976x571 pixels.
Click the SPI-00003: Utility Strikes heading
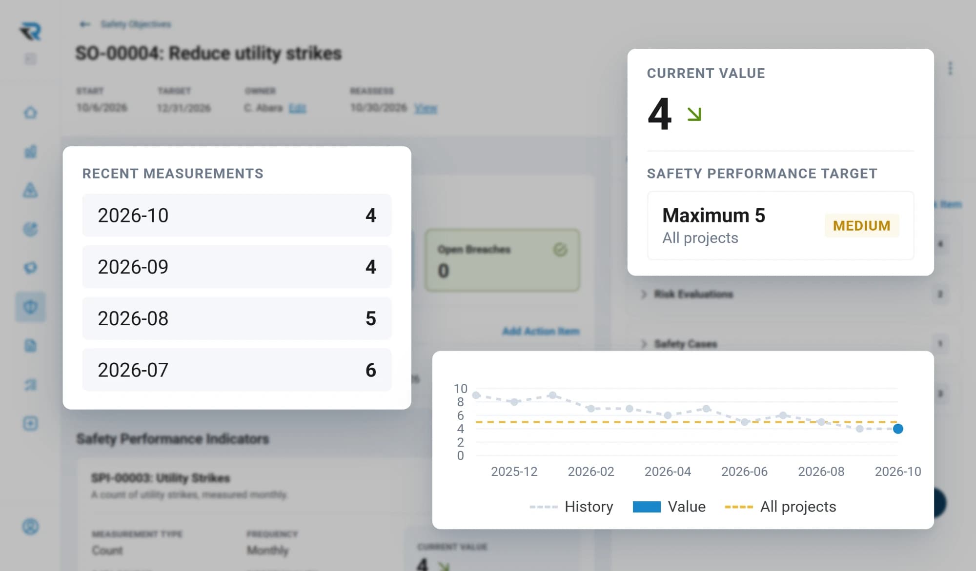[x=161, y=478]
